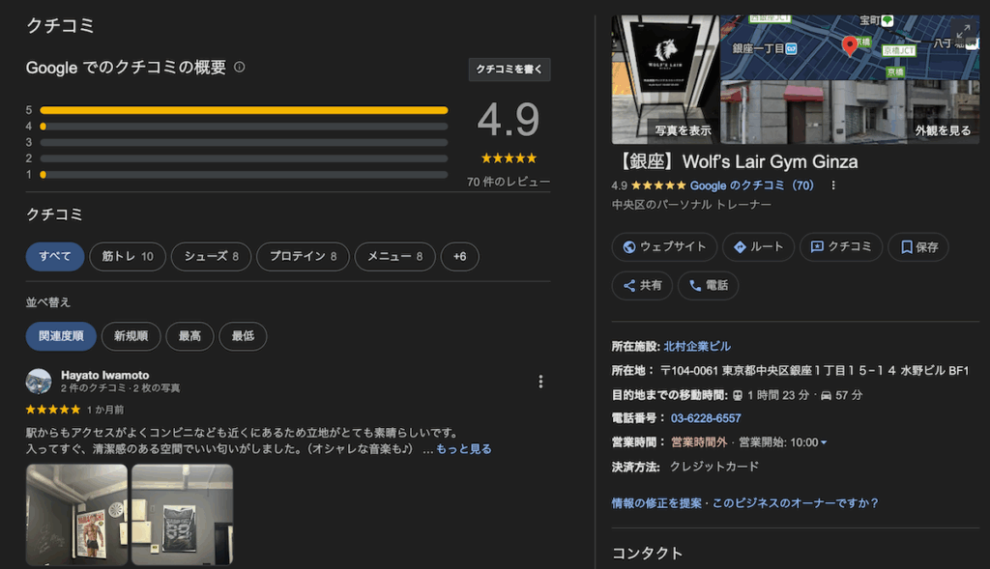Show more topic chips with +6
Image resolution: width=990 pixels, height=569 pixels.
(459, 256)
